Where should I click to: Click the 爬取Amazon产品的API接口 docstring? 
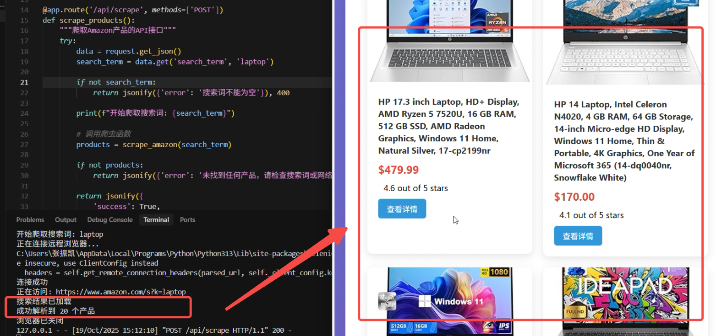point(118,31)
